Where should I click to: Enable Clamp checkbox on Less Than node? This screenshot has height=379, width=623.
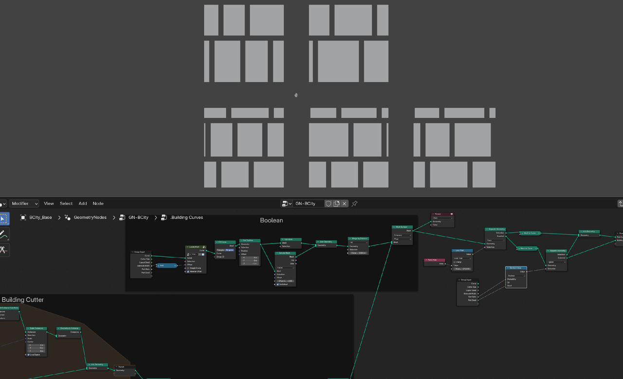[x=454, y=262]
